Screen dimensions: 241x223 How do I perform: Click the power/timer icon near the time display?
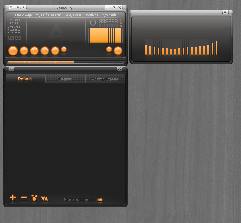(x=93, y=22)
